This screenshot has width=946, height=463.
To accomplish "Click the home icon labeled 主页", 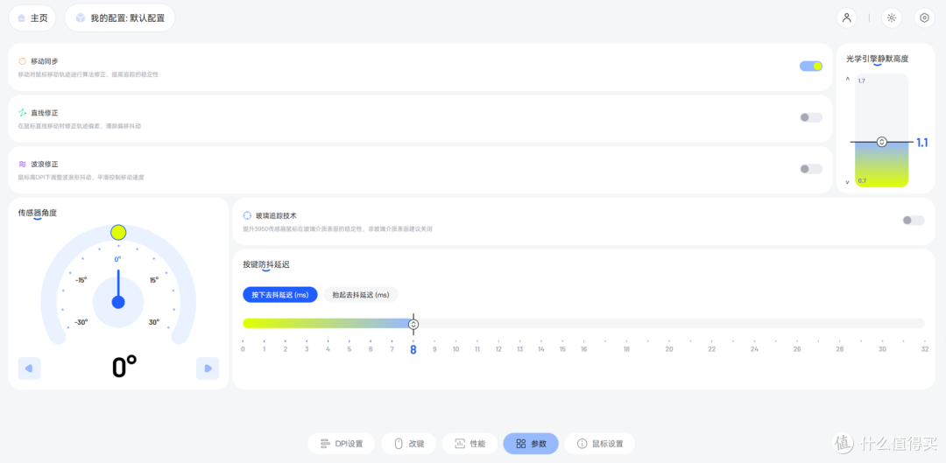I will 22,18.
